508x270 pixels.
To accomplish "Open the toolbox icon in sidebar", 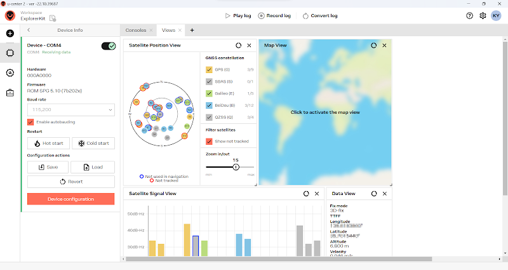I will coord(10,93).
